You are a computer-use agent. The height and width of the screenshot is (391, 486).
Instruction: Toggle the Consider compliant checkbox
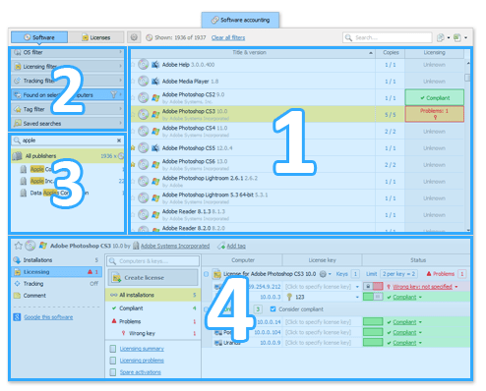tap(273, 309)
